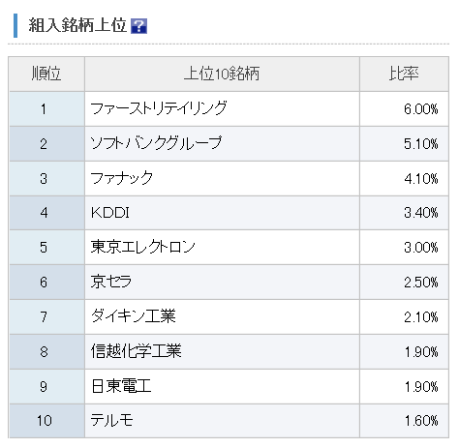Click the ソフトバンクグループ stock name
The image size is (459, 448).
pyautogui.click(x=156, y=143)
